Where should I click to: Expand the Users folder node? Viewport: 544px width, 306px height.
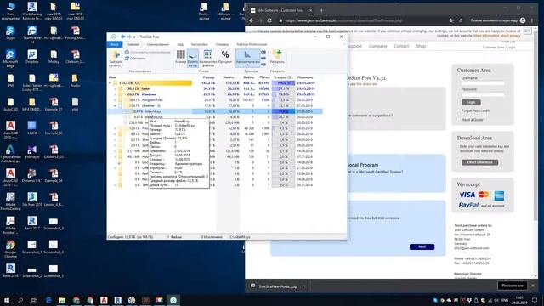click(x=116, y=88)
